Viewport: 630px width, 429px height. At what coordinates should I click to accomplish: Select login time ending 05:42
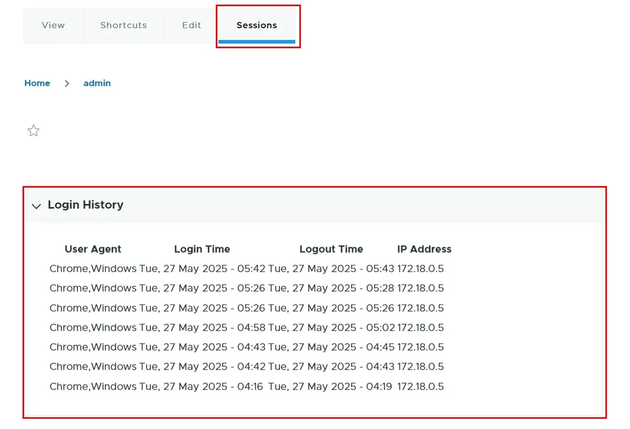pyautogui.click(x=202, y=269)
